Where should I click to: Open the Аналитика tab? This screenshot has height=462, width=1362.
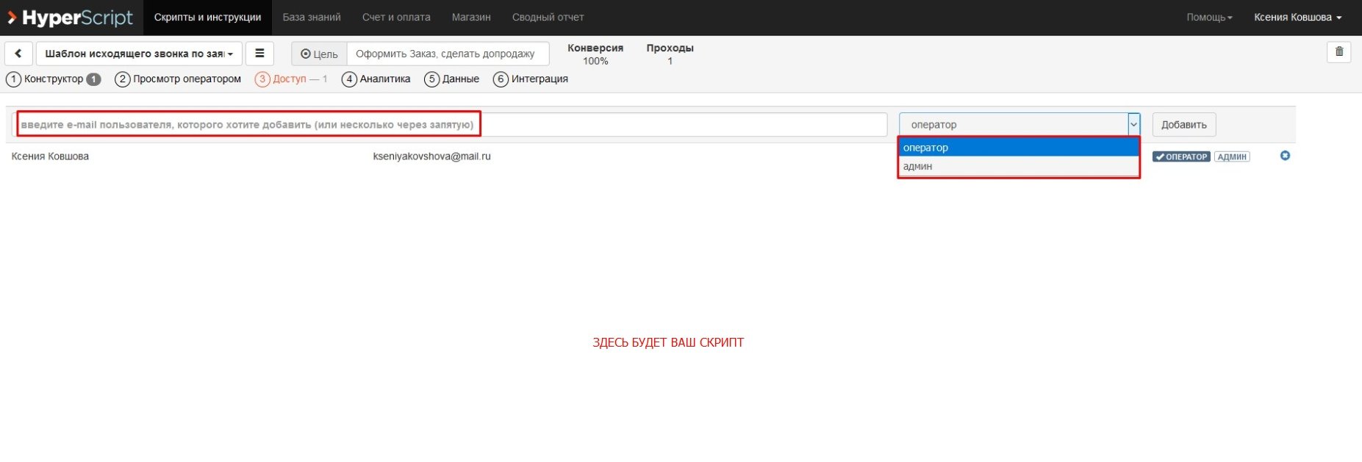pyautogui.click(x=376, y=79)
